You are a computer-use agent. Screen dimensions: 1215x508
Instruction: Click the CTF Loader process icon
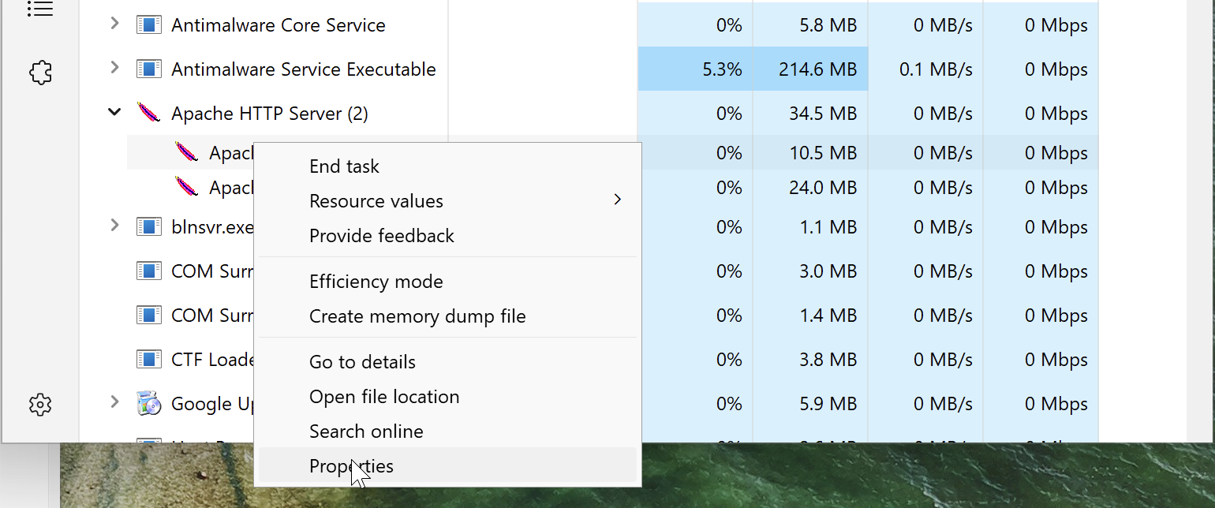click(x=148, y=360)
